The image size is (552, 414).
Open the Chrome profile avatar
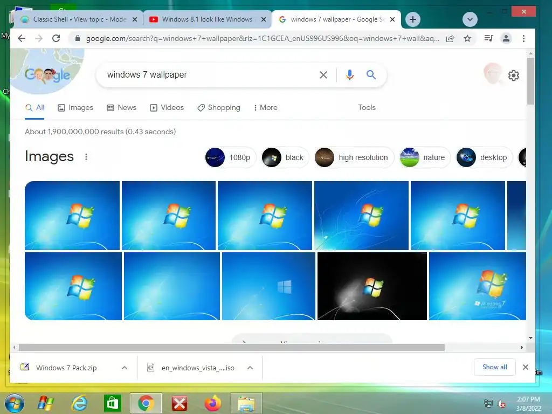click(506, 38)
